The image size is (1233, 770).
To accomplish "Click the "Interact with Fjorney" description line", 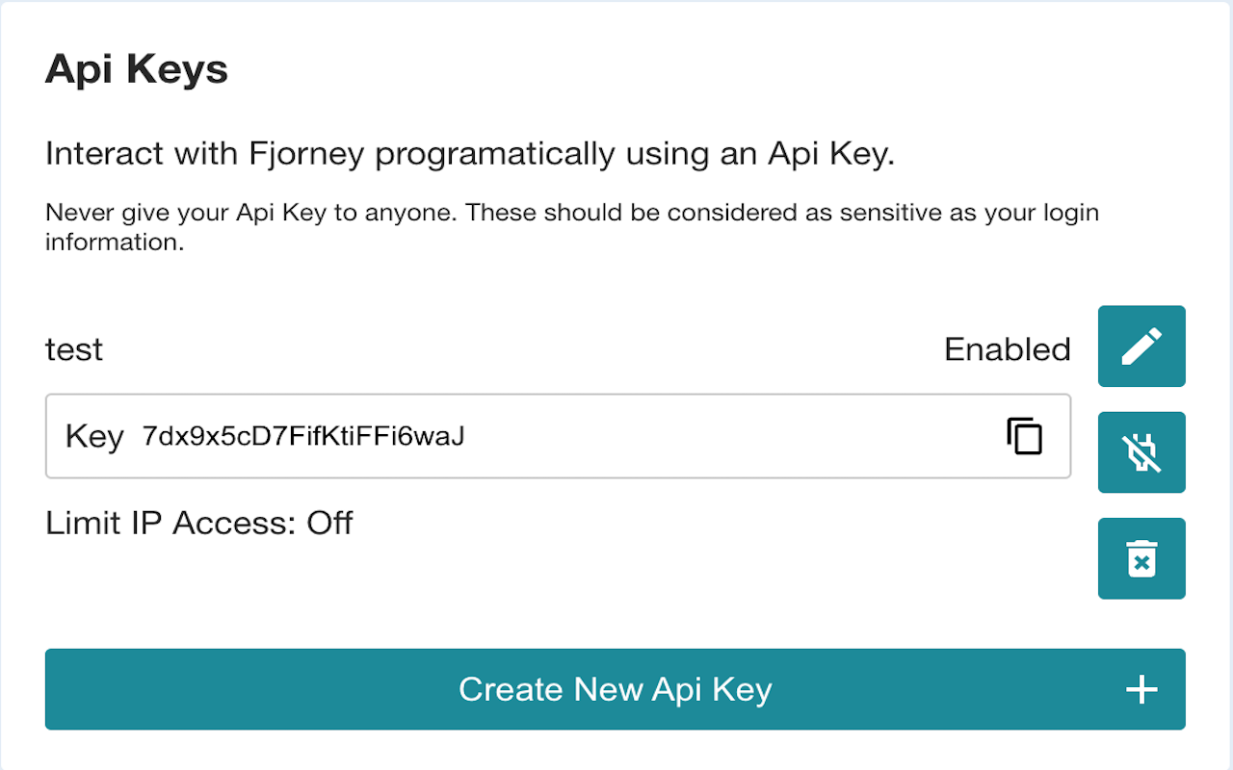I will [470, 154].
